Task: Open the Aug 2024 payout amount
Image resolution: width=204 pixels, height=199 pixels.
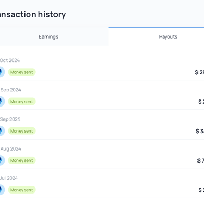Action: pos(201,160)
